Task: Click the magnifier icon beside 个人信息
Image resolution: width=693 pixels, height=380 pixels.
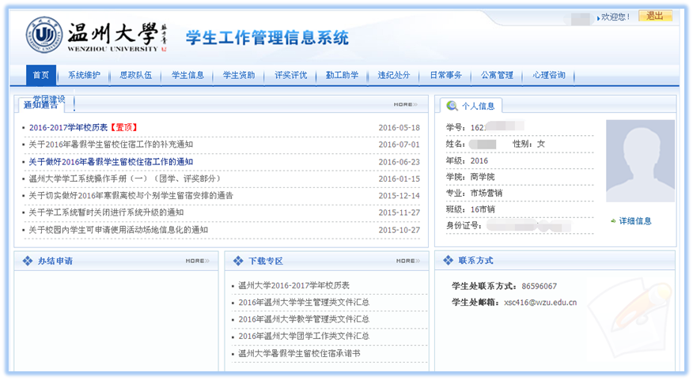Action: [452, 105]
